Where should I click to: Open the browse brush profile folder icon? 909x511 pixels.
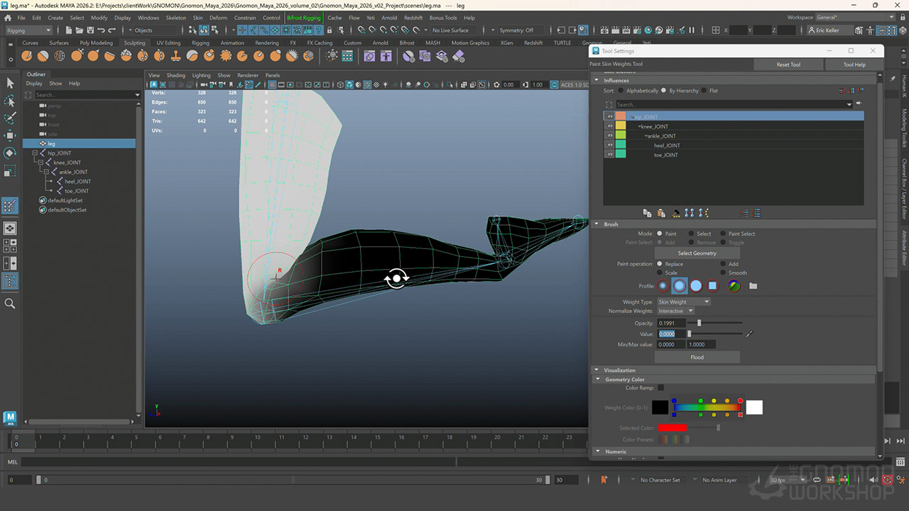[x=753, y=286]
